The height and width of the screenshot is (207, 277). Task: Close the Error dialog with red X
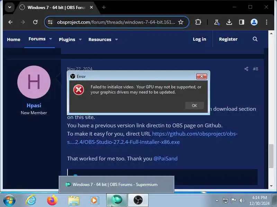click(x=202, y=76)
